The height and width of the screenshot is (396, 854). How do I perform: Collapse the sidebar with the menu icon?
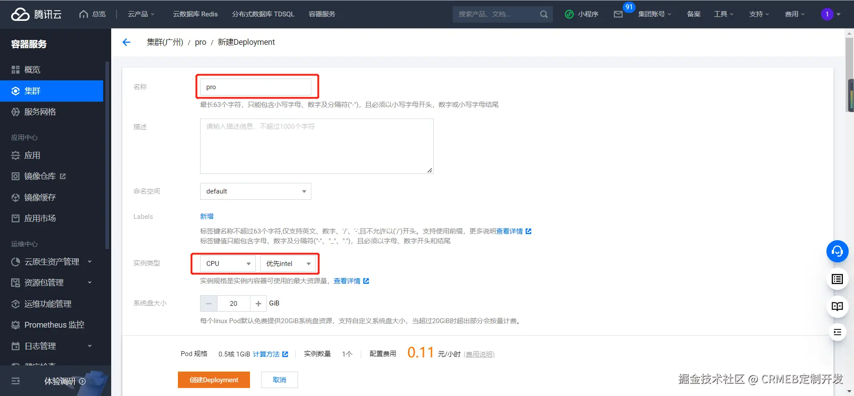tap(16, 381)
